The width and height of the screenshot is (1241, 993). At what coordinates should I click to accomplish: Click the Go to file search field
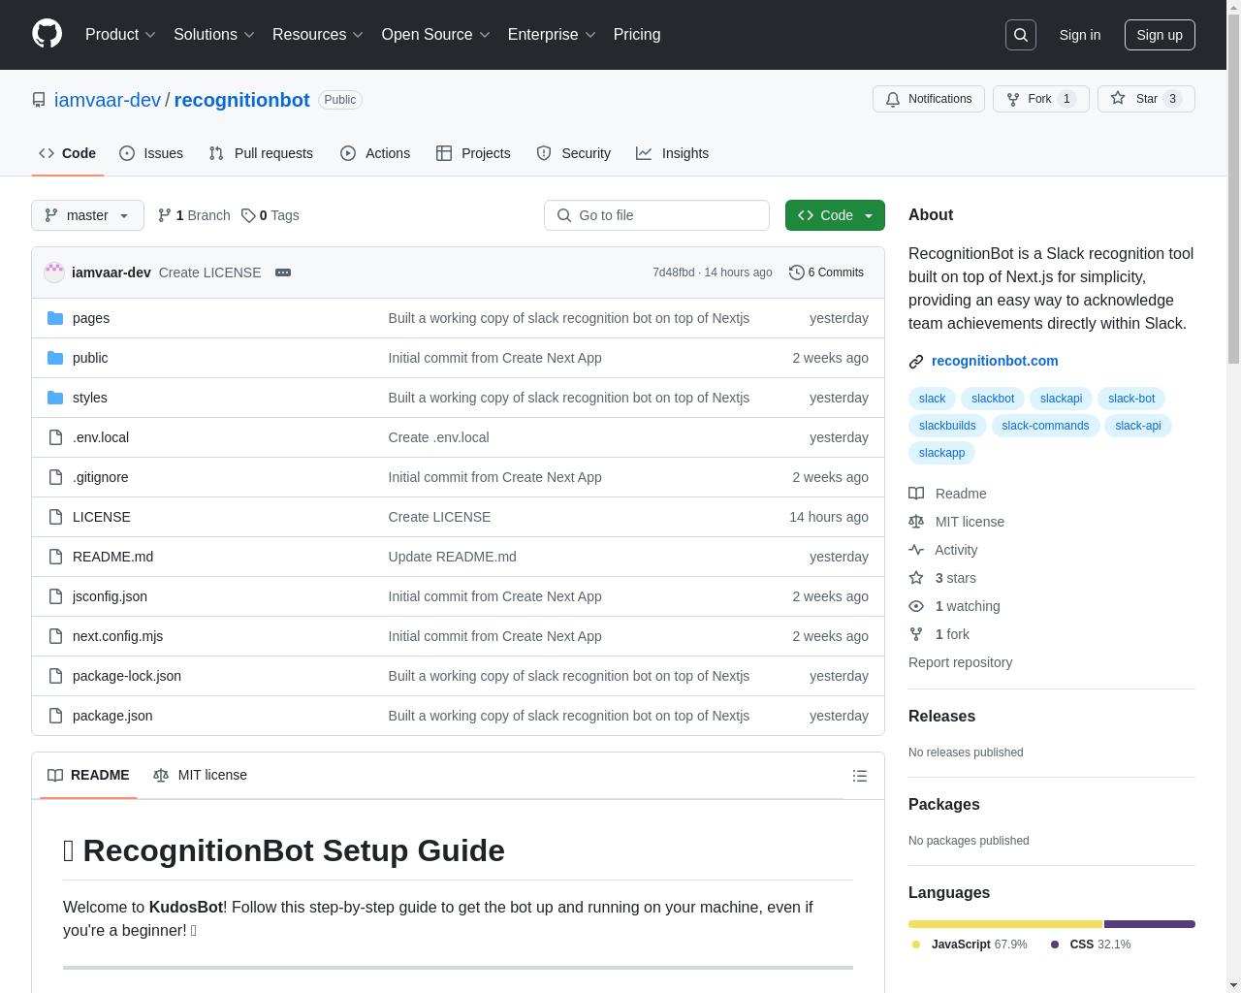[x=656, y=215]
